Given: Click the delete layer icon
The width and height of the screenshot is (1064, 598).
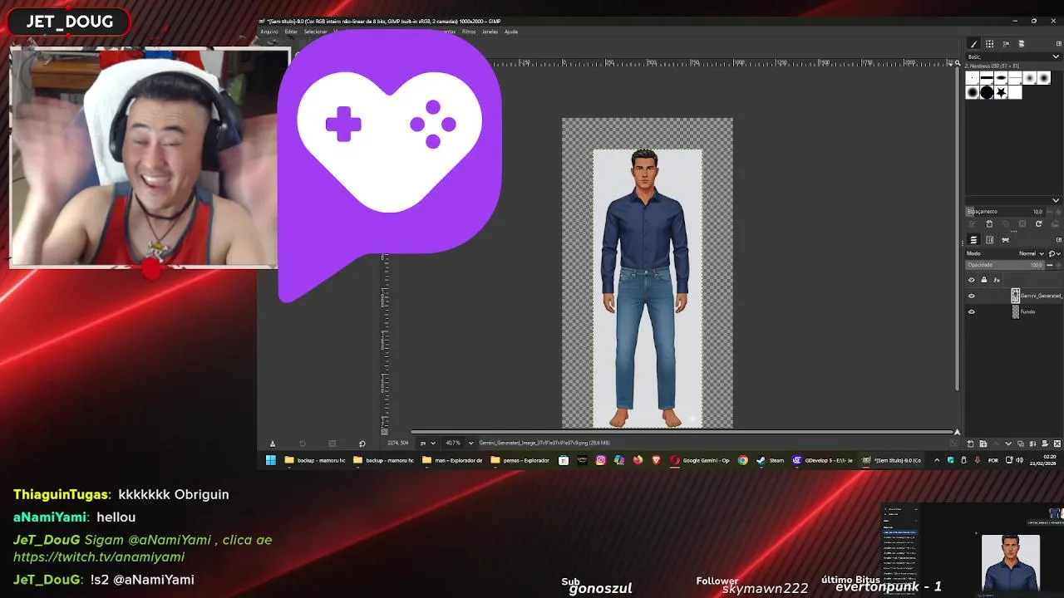Looking at the screenshot, I should pos(1057,444).
